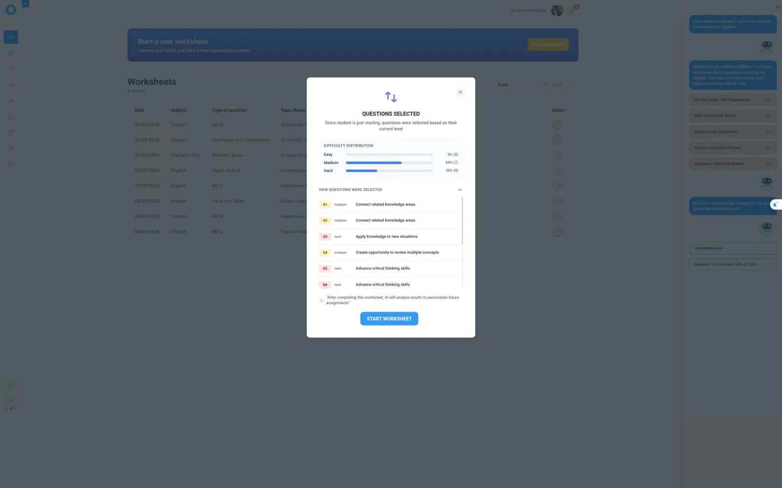Click Subject-verb Agreement result in chat
782x488 pixels.
tap(733, 132)
